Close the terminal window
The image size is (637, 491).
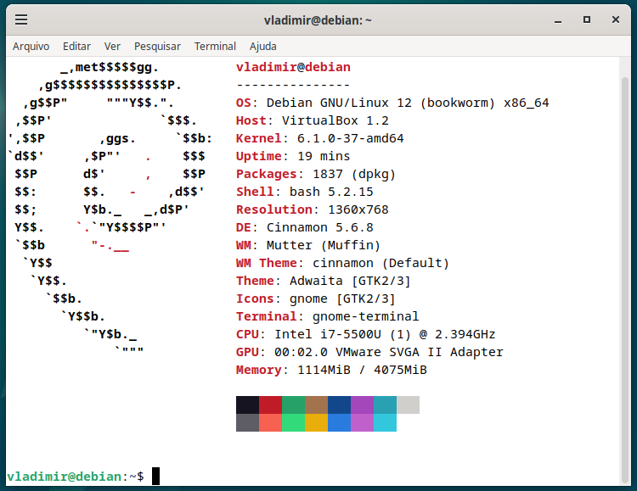(x=616, y=20)
